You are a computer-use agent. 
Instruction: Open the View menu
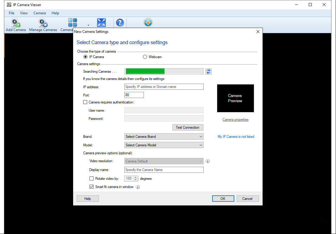(x=24, y=13)
